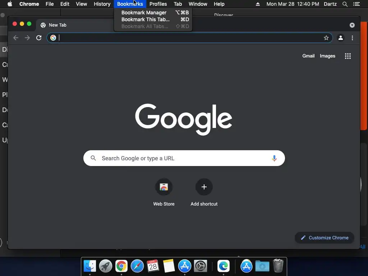Launch Microsoft Edge from the Dock

coord(224,266)
